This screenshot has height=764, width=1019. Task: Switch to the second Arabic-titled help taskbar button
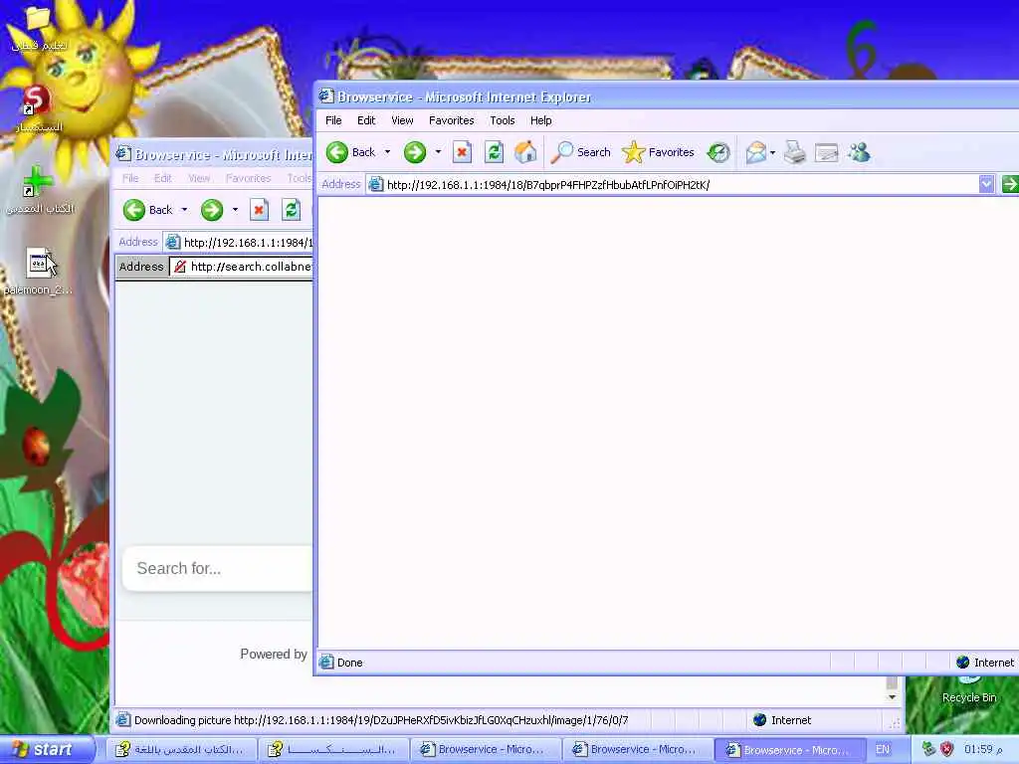click(x=333, y=749)
